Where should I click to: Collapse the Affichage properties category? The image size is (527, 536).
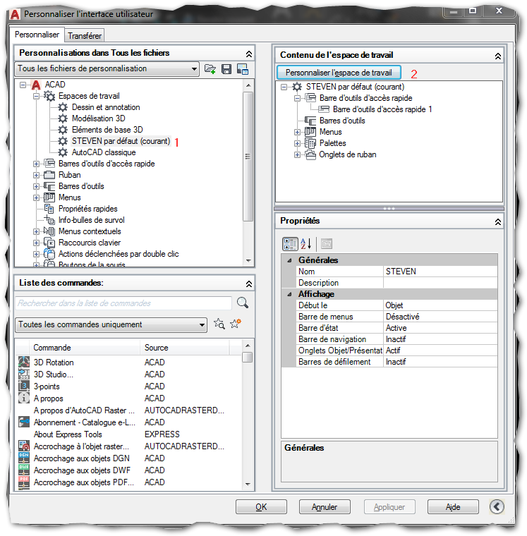click(289, 294)
